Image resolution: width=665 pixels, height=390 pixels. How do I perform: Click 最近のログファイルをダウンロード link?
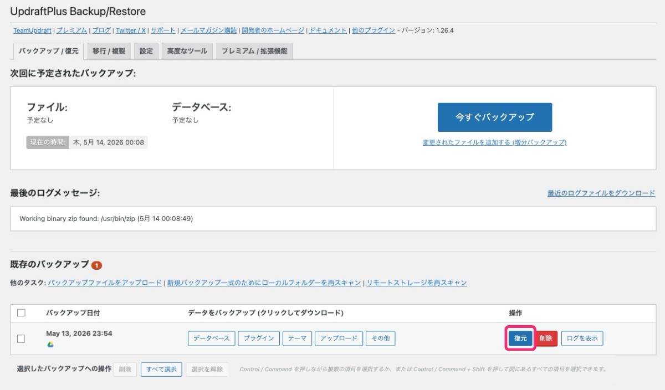point(601,193)
